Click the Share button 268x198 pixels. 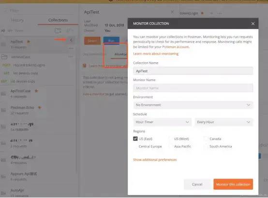(x=92, y=41)
